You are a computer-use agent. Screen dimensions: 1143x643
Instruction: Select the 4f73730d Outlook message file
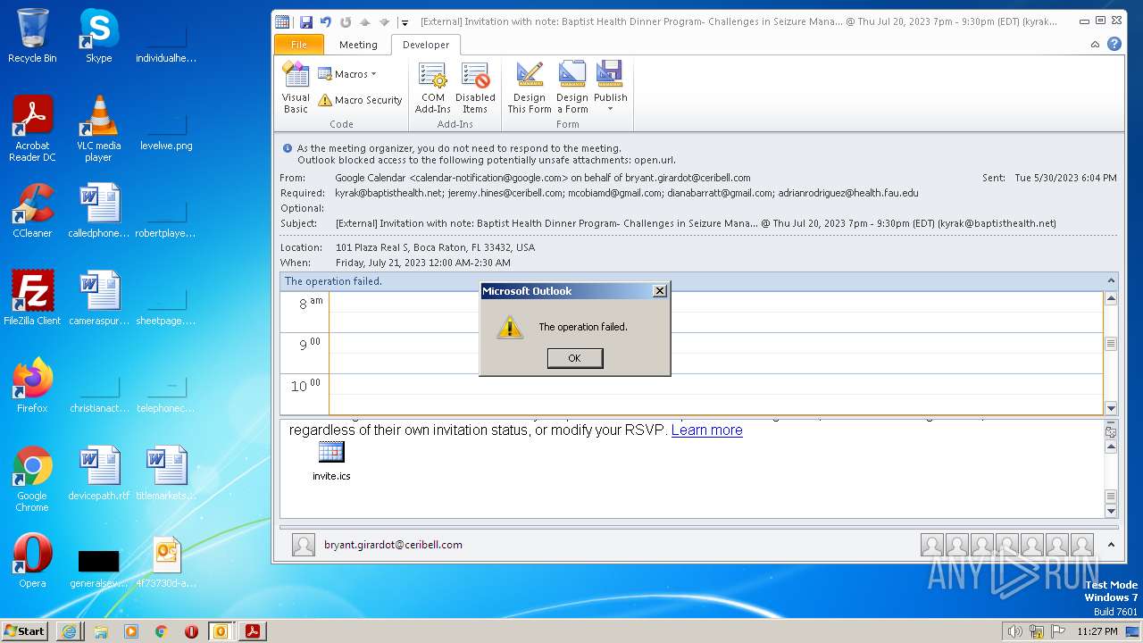[166, 561]
